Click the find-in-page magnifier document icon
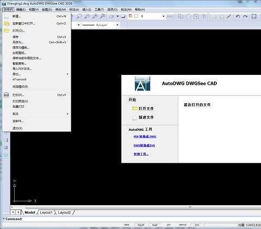The image size is (261, 229). 196,16
